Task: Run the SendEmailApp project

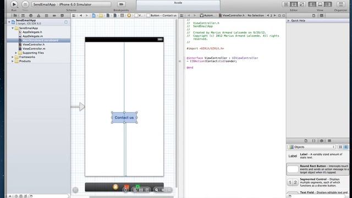Action: tap(14, 4)
